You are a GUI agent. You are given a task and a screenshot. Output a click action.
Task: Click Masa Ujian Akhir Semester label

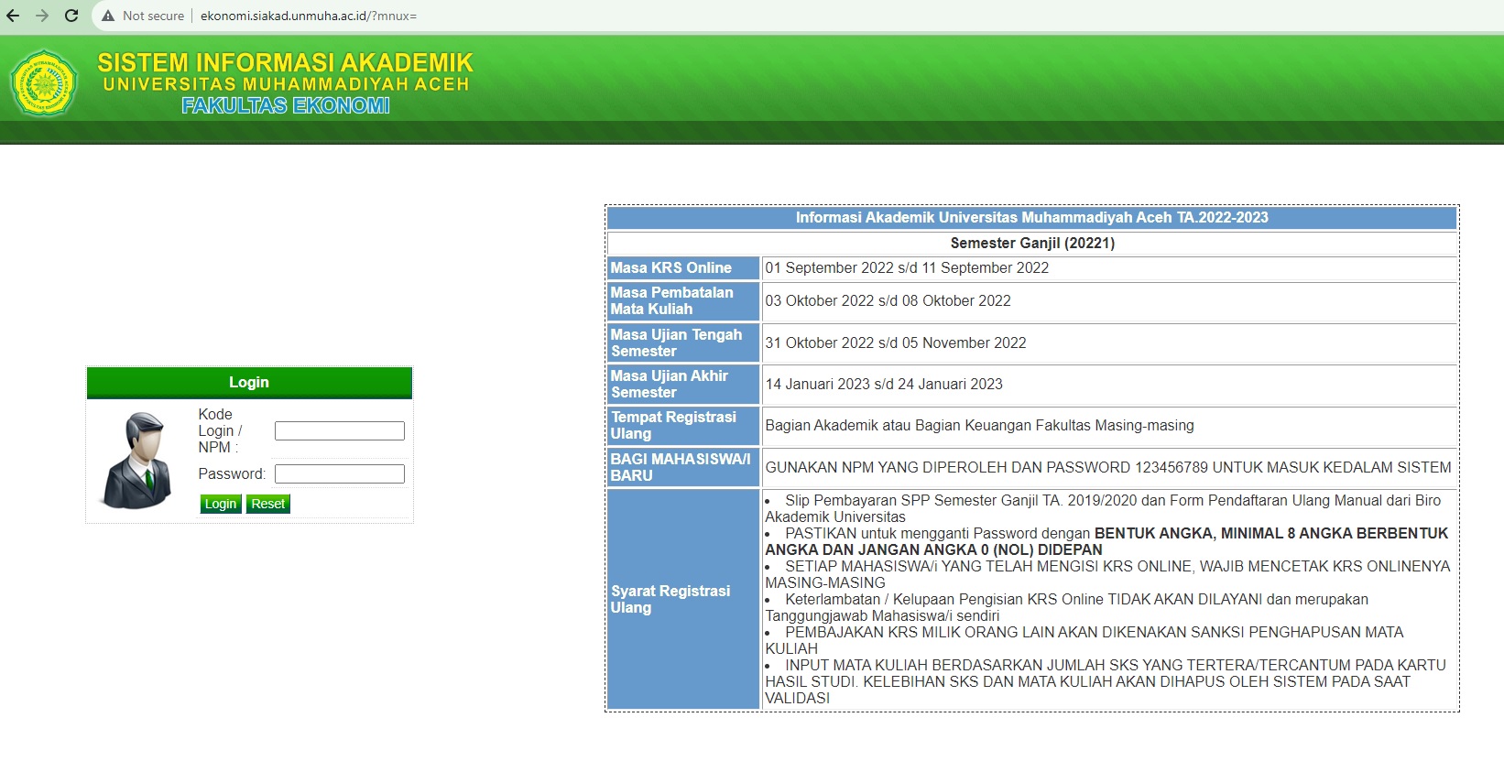tap(683, 385)
